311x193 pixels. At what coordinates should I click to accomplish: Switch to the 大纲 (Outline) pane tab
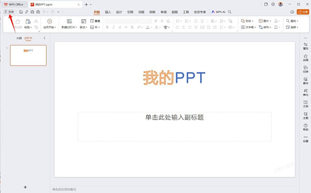tap(19, 38)
